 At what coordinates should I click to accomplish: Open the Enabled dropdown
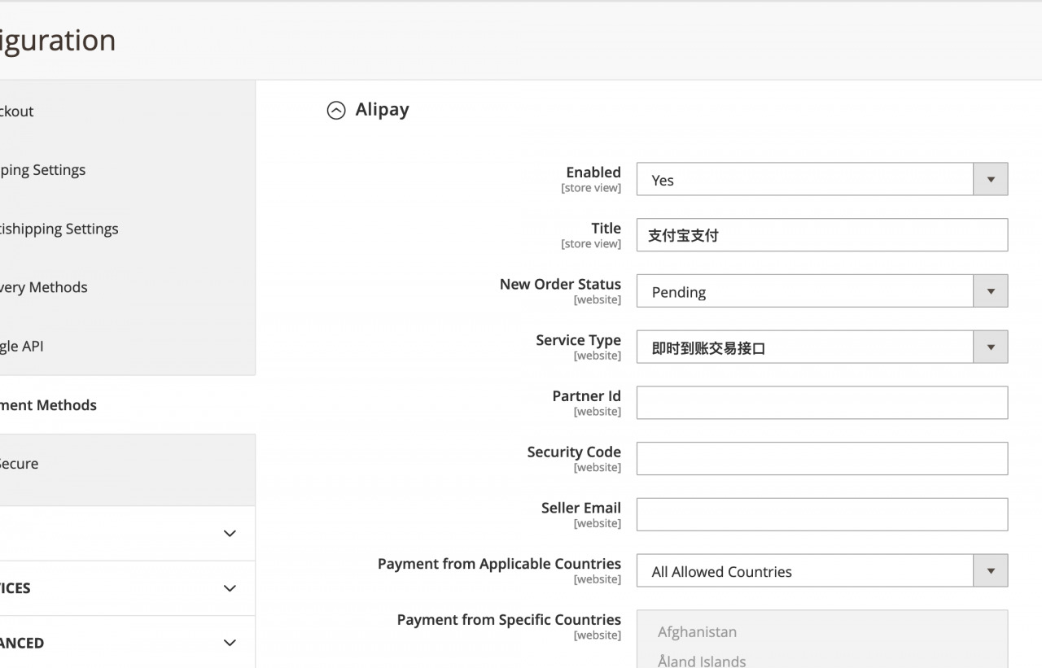(821, 180)
